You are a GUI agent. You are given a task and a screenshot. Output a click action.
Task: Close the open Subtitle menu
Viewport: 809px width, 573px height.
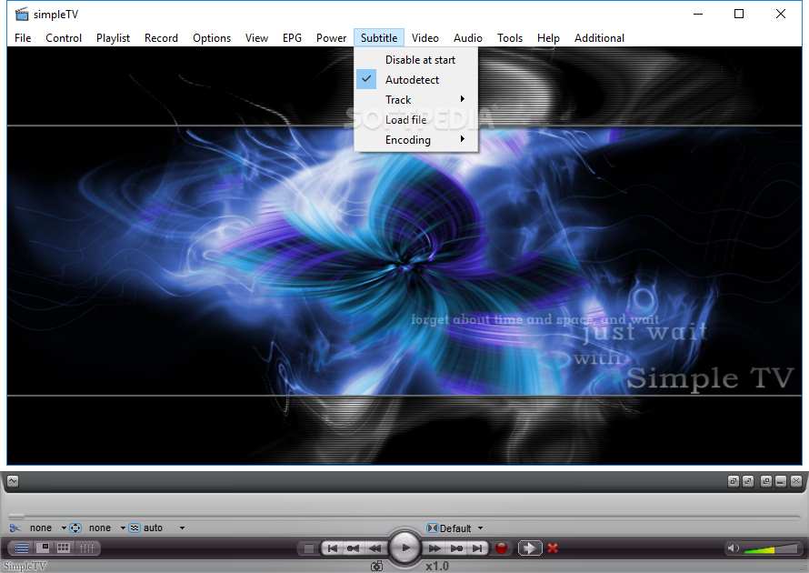point(379,37)
